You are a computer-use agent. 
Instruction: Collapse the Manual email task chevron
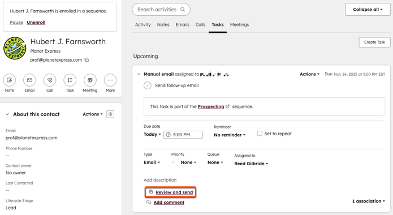[139, 74]
